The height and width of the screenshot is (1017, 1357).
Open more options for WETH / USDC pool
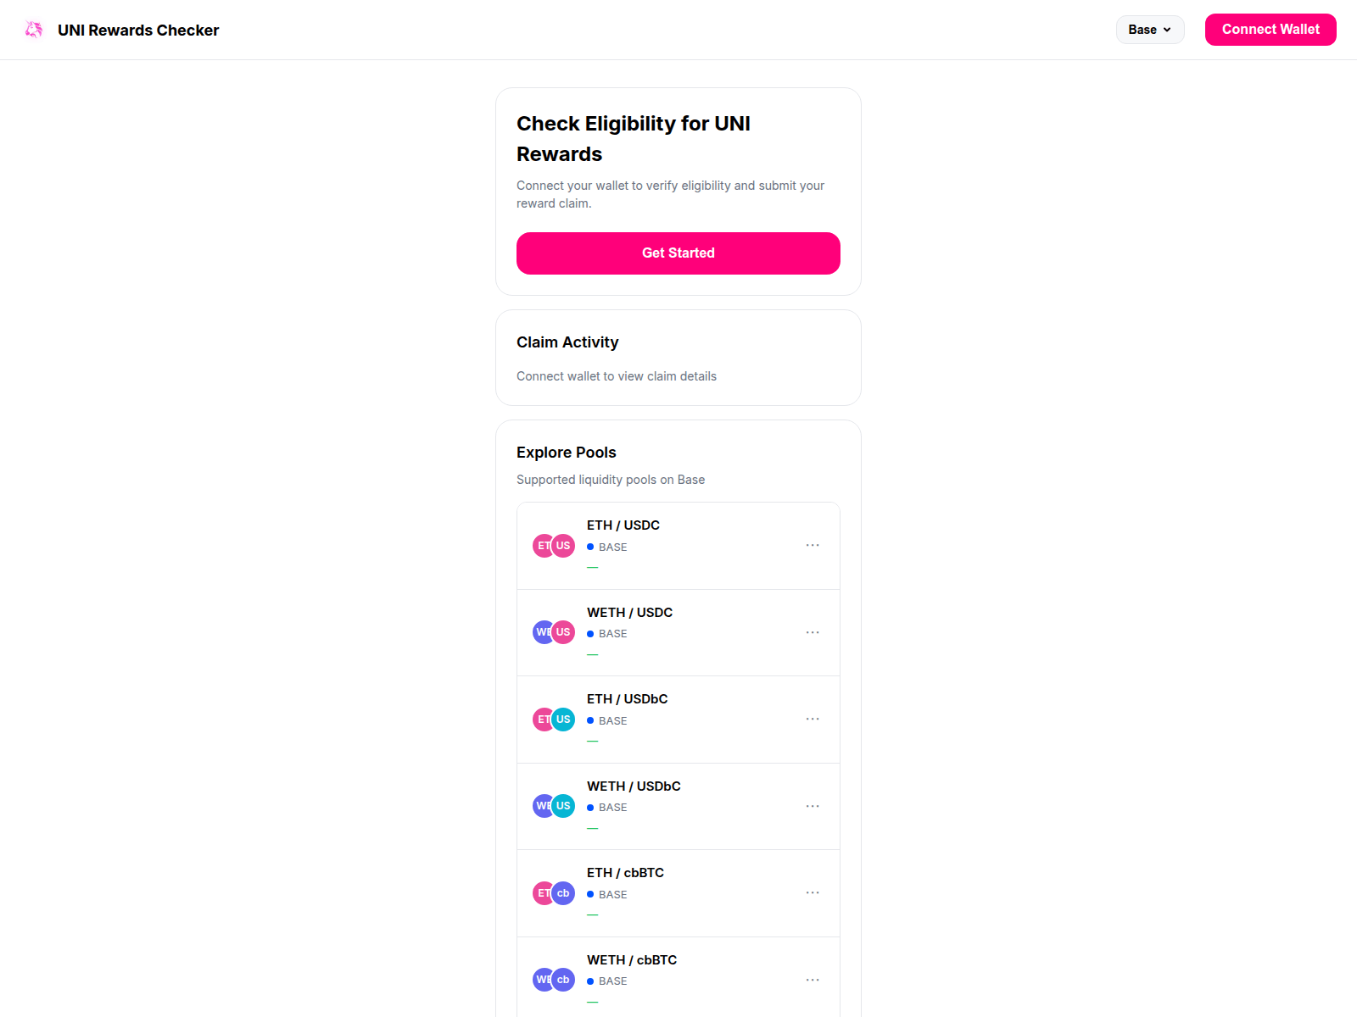[812, 632]
